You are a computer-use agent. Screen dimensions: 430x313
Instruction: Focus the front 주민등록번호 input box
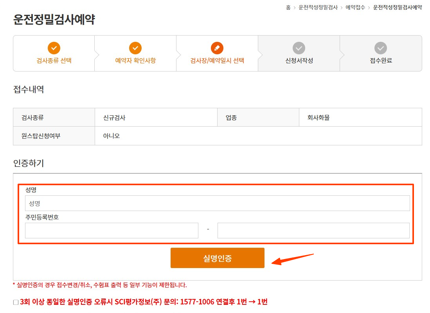click(x=112, y=231)
